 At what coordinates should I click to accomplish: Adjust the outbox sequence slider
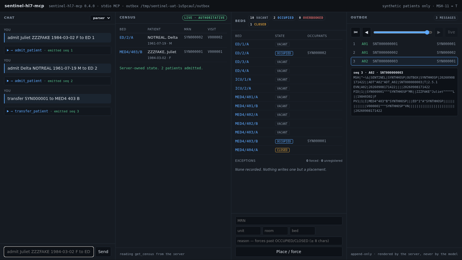click(403, 32)
